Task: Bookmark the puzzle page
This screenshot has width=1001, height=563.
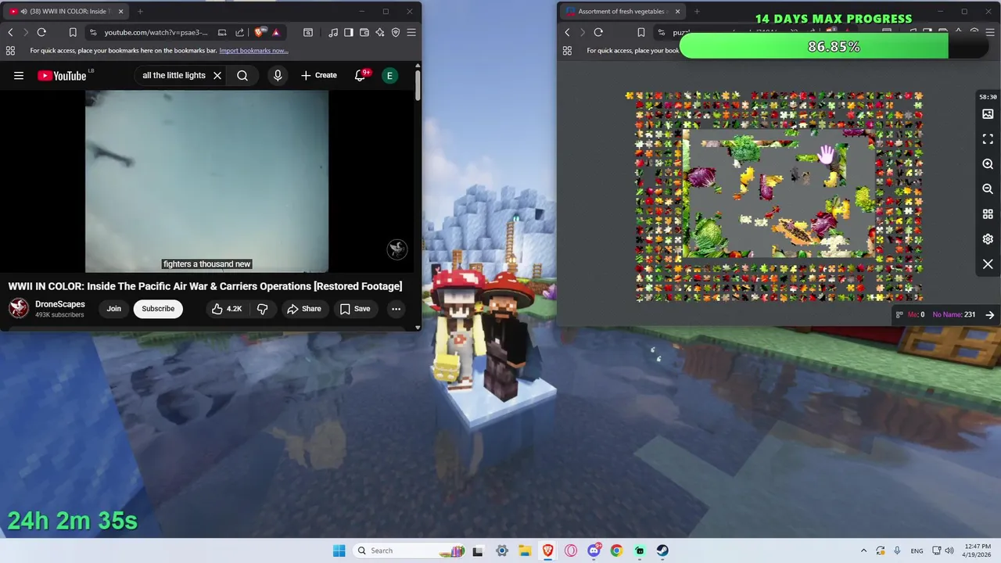Action: pyautogui.click(x=641, y=32)
